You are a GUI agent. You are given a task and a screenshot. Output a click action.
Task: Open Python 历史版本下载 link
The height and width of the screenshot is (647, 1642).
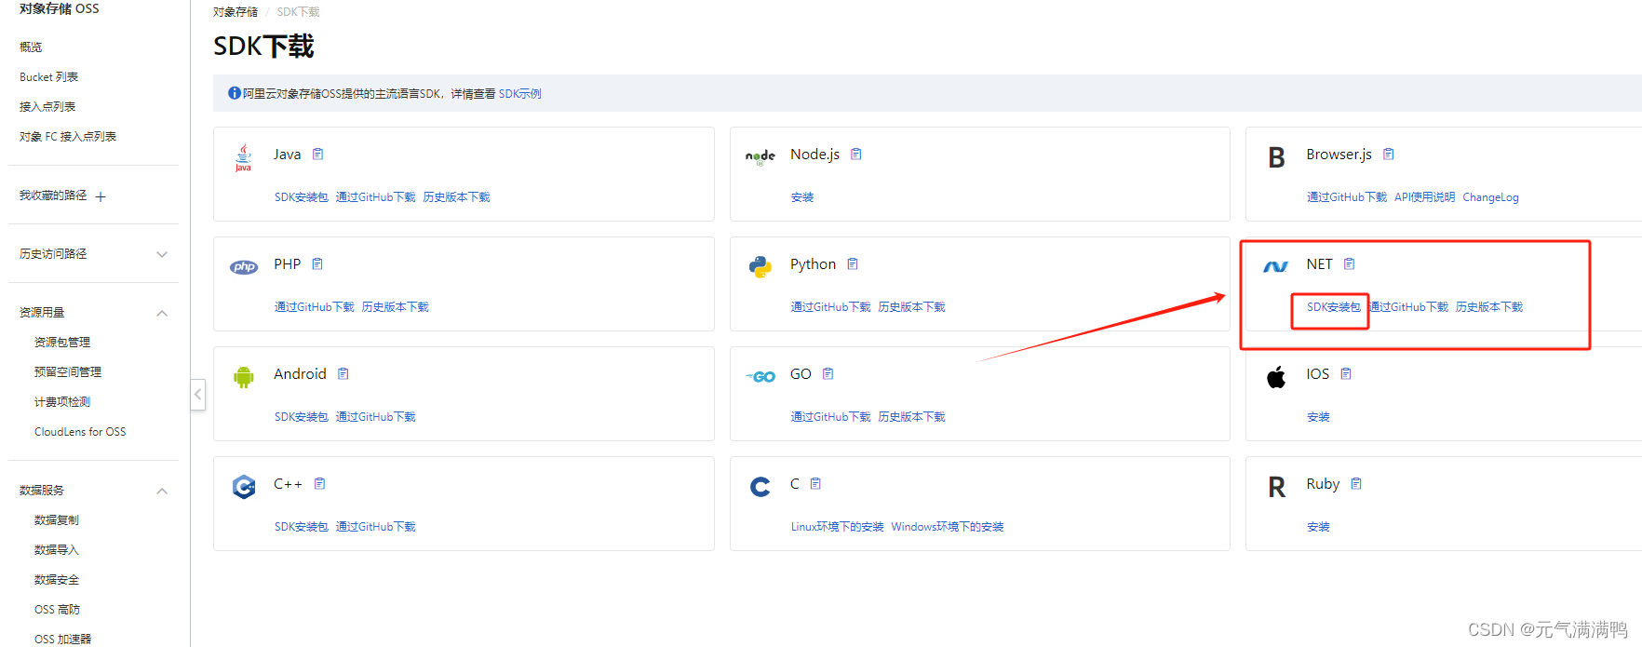[912, 307]
